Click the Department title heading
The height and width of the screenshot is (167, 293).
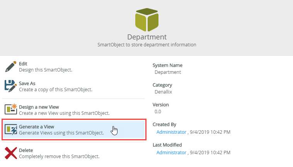(x=146, y=37)
